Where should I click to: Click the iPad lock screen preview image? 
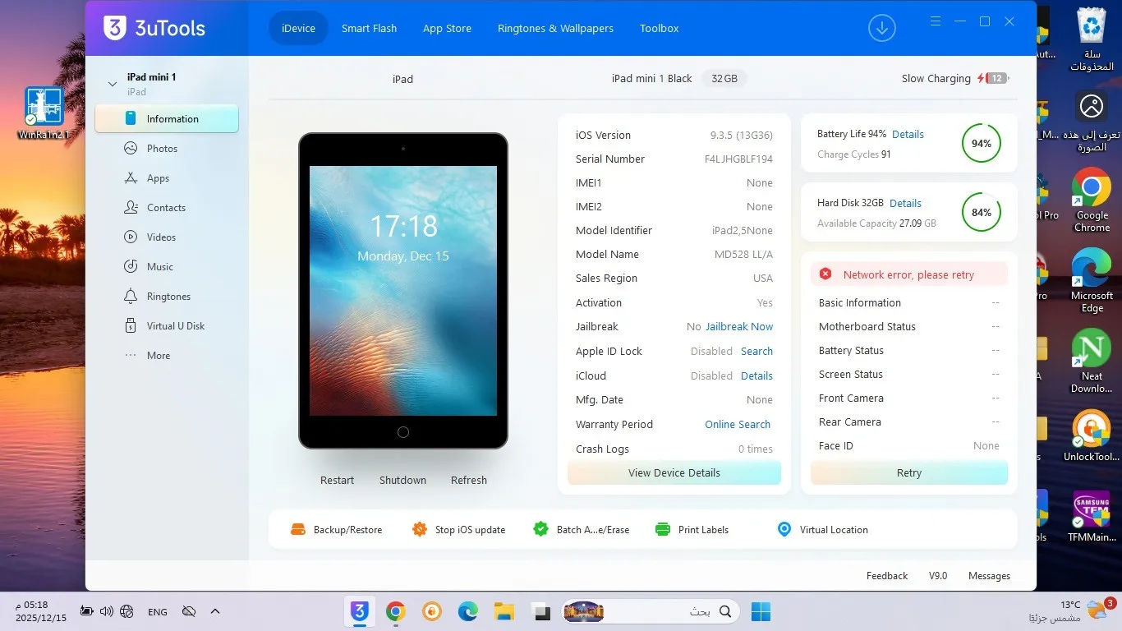[x=402, y=291]
